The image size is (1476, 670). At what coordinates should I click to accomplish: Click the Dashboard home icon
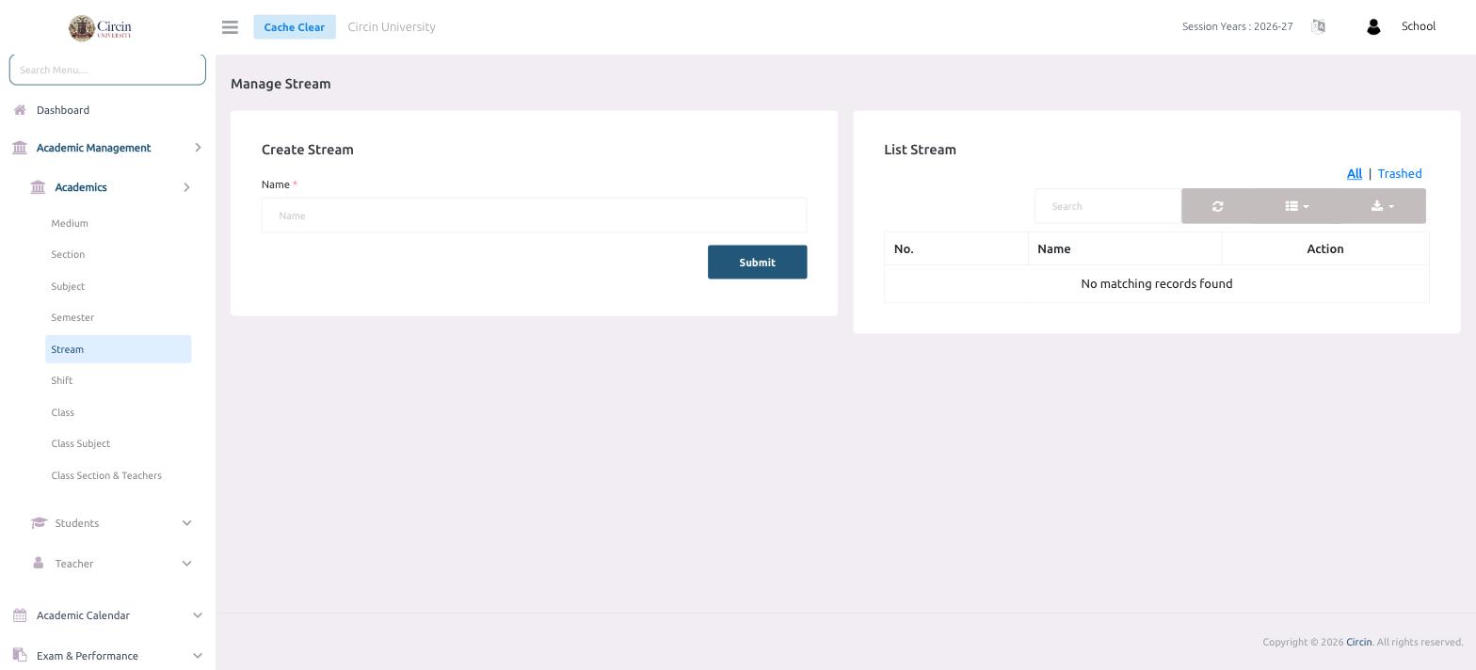tap(20, 110)
